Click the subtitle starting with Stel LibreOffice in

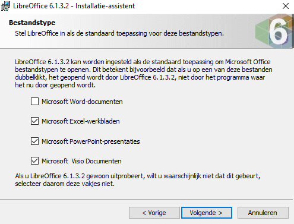click(x=119, y=33)
